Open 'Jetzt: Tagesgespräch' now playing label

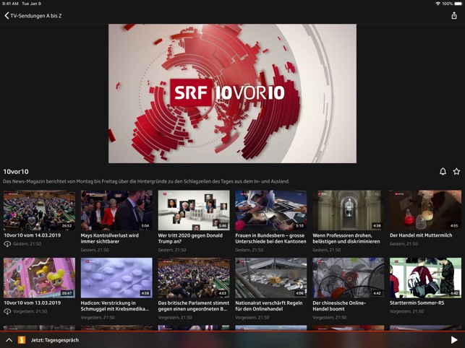click(55, 340)
